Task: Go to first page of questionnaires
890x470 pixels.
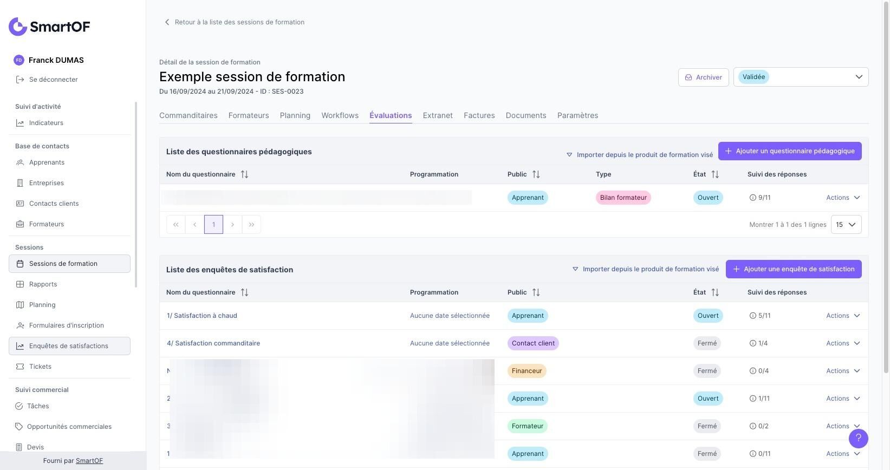Action: click(176, 225)
